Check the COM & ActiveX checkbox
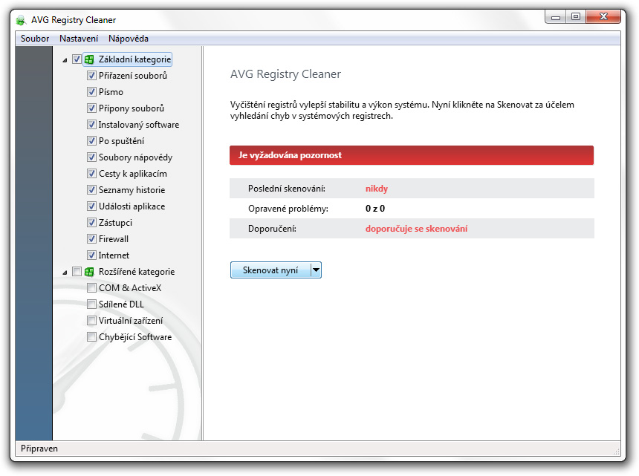The image size is (639, 476). [91, 288]
